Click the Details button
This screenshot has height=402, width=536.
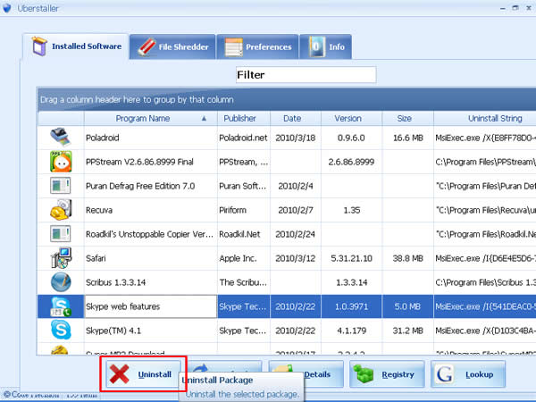[306, 374]
